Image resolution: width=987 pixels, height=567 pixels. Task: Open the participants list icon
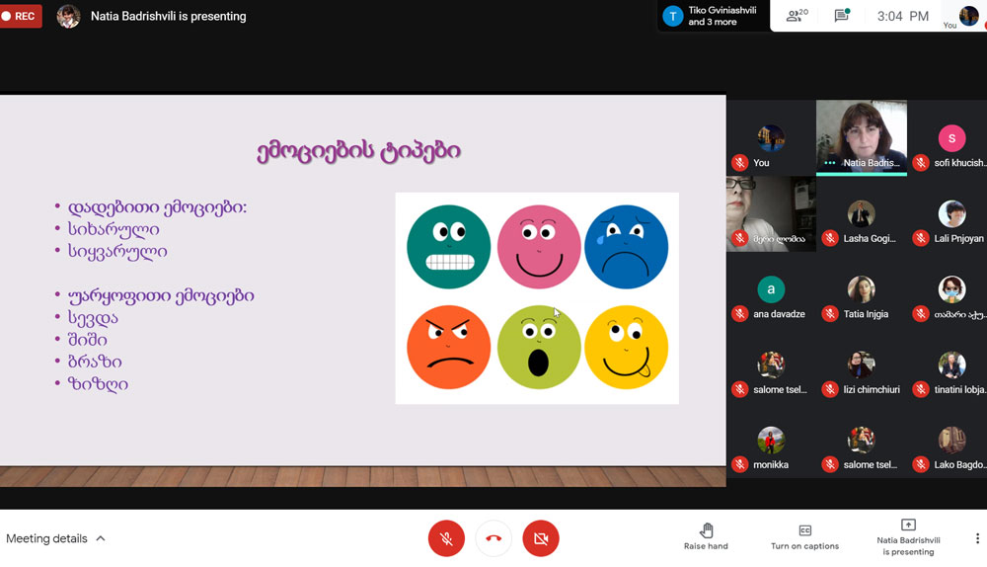[x=795, y=16]
